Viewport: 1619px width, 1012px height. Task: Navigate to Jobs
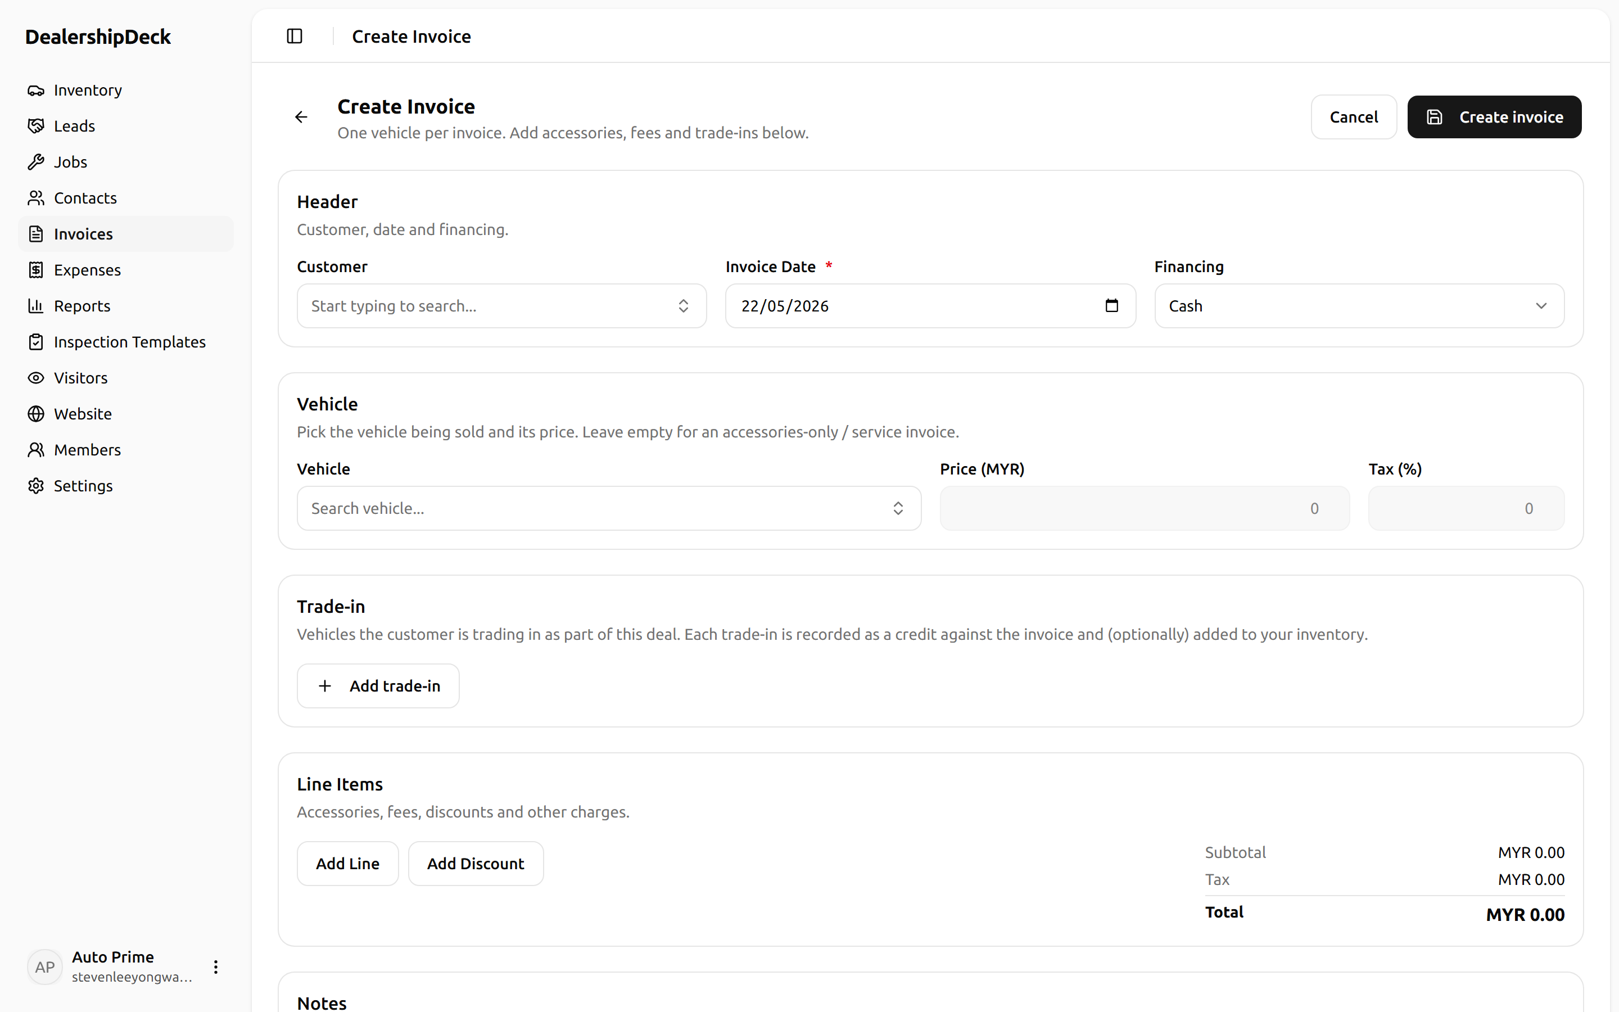(x=126, y=162)
